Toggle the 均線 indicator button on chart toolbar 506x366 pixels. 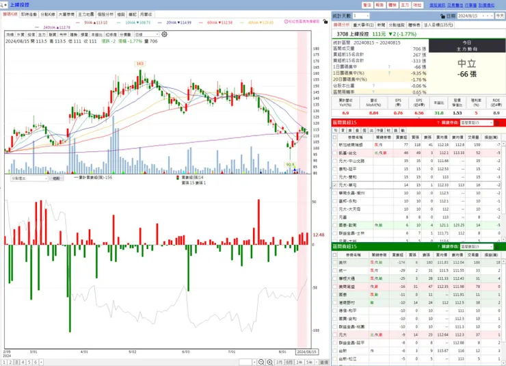(10, 34)
